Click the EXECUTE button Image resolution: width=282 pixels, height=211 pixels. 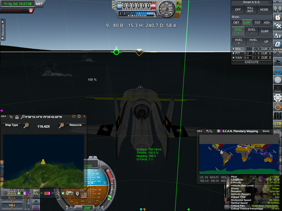(x=252, y=62)
